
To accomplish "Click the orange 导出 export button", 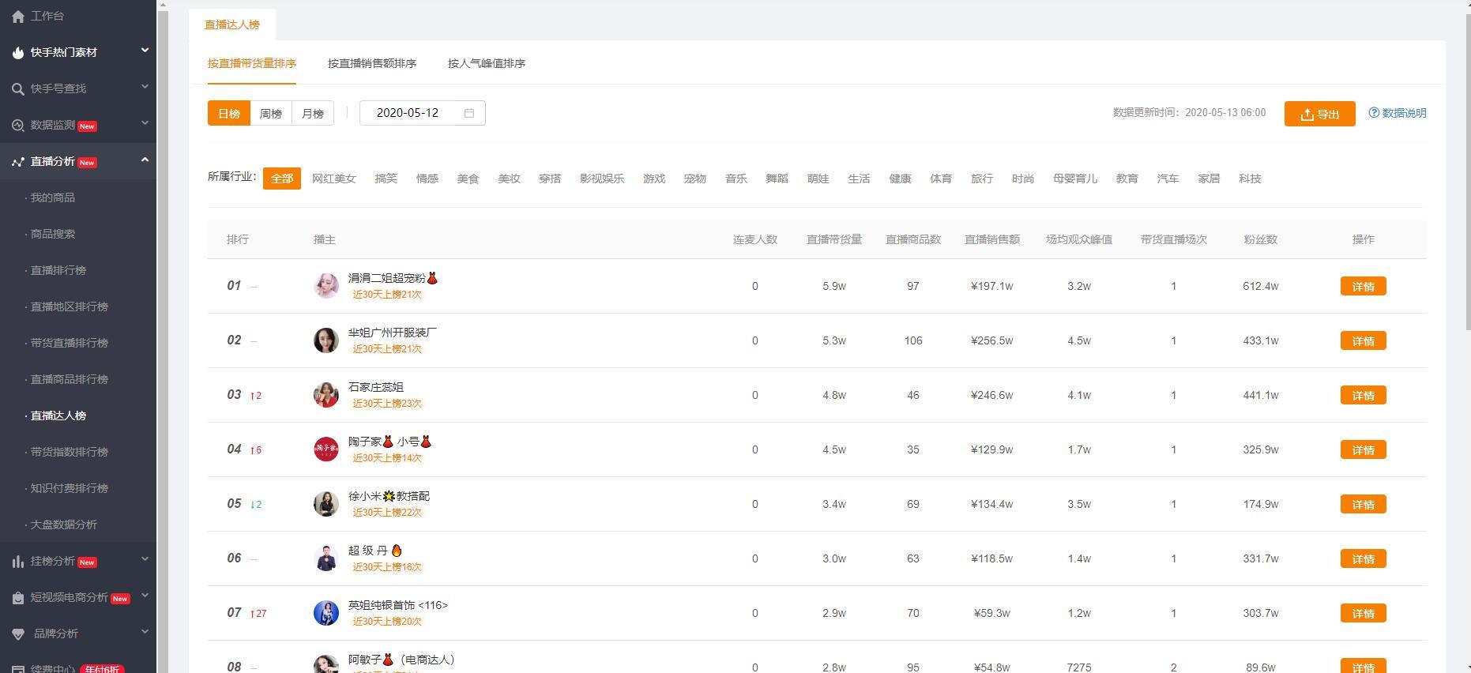I will click(x=1319, y=114).
